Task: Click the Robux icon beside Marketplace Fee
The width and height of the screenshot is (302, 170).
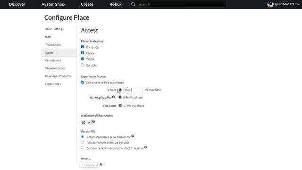Action: pyautogui.click(x=120, y=97)
